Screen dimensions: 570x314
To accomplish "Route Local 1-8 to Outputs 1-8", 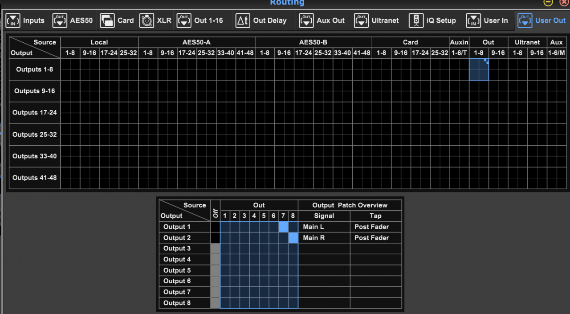I will coord(70,69).
